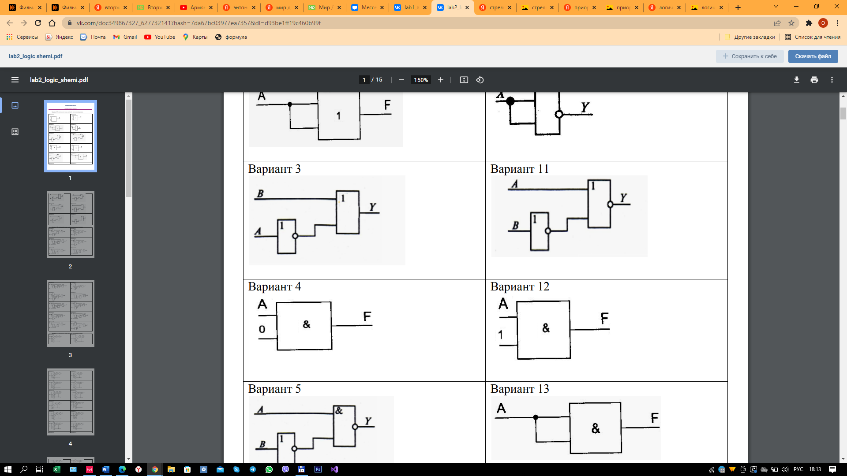This screenshot has height=476, width=847.
Task: Open the Gmail bookmark
Action: 125,37
